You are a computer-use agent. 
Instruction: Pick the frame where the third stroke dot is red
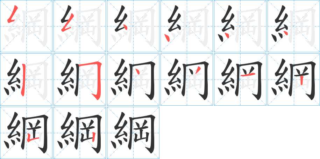coord(133,26)
